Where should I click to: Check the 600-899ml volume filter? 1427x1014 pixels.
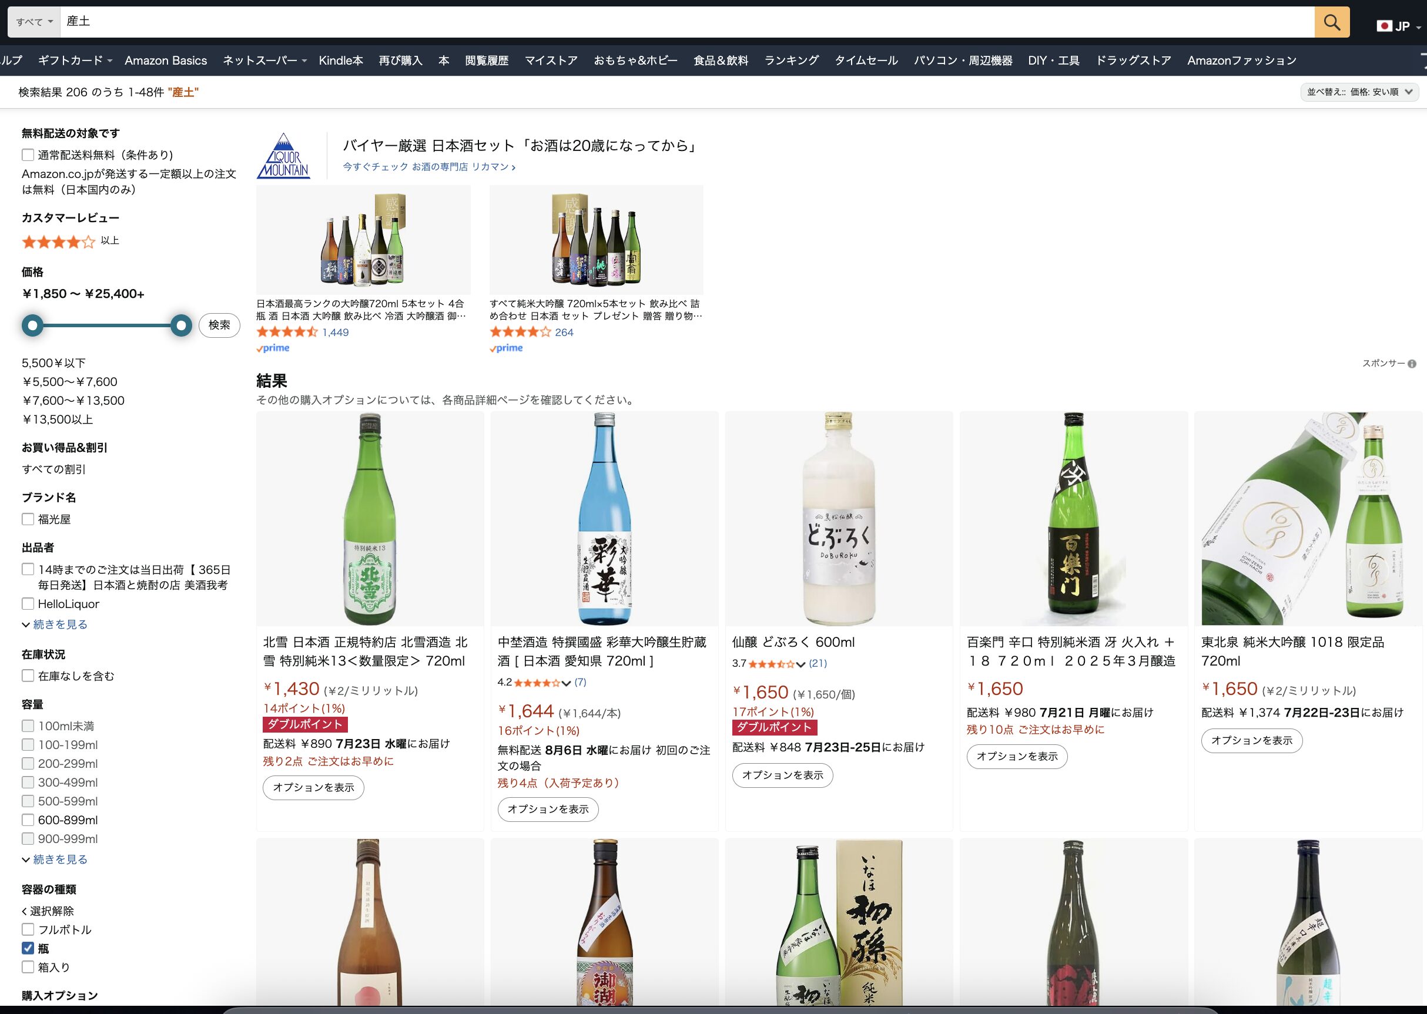(x=28, y=820)
